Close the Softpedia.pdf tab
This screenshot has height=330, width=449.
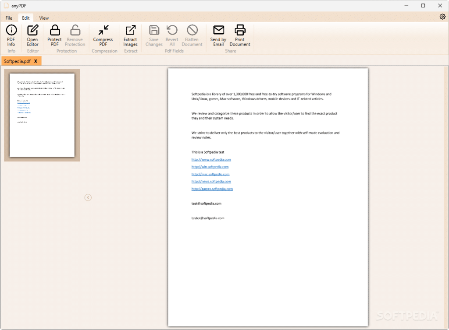(x=36, y=61)
